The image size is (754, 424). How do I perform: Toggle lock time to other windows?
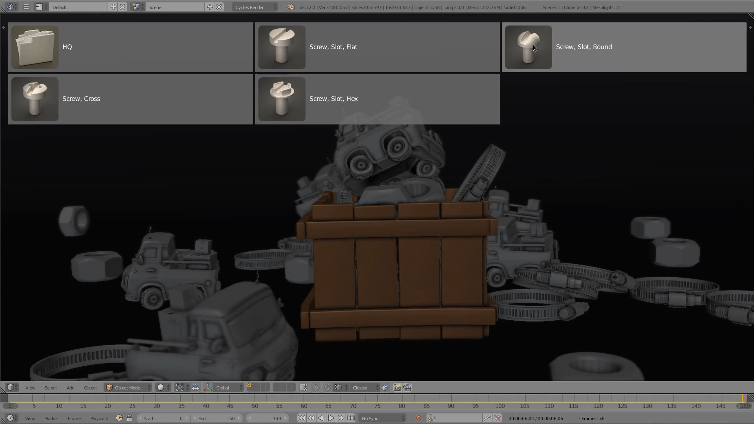pyautogui.click(x=130, y=418)
